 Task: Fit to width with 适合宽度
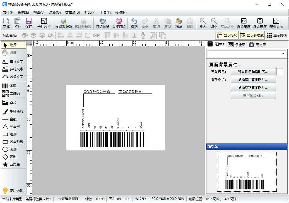click(244, 23)
